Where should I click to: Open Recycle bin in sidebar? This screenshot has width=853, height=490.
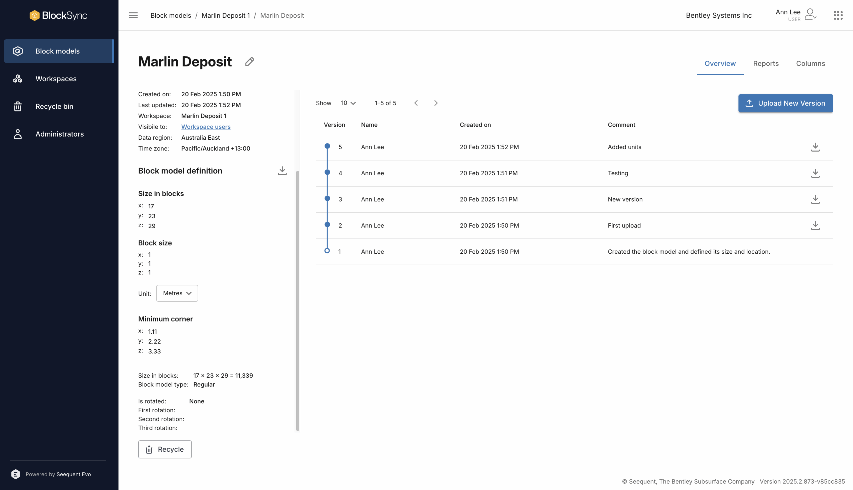pos(54,106)
